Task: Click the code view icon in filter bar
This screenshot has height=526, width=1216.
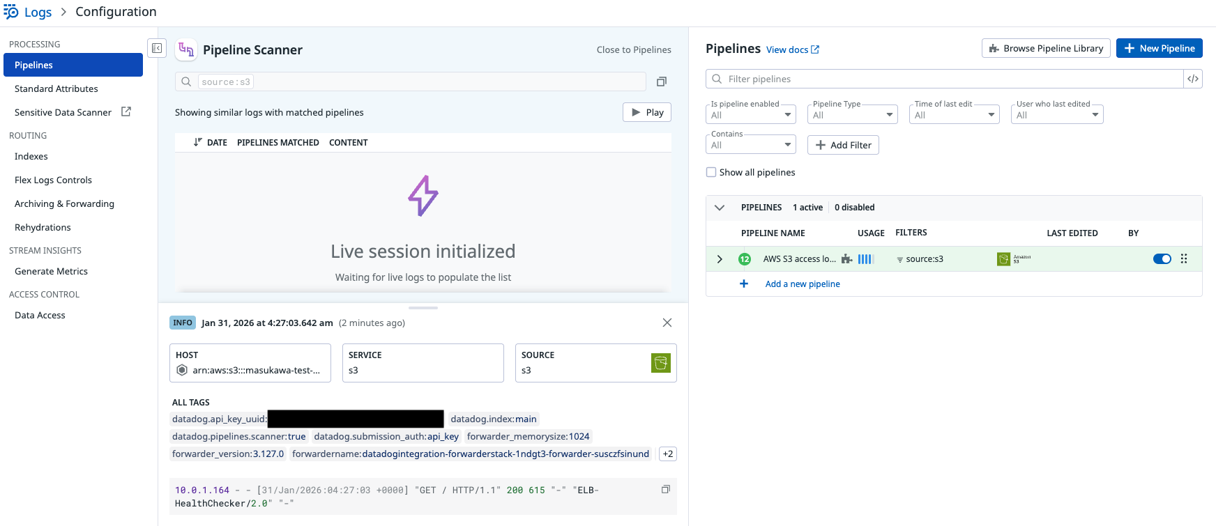Action: click(x=1193, y=79)
